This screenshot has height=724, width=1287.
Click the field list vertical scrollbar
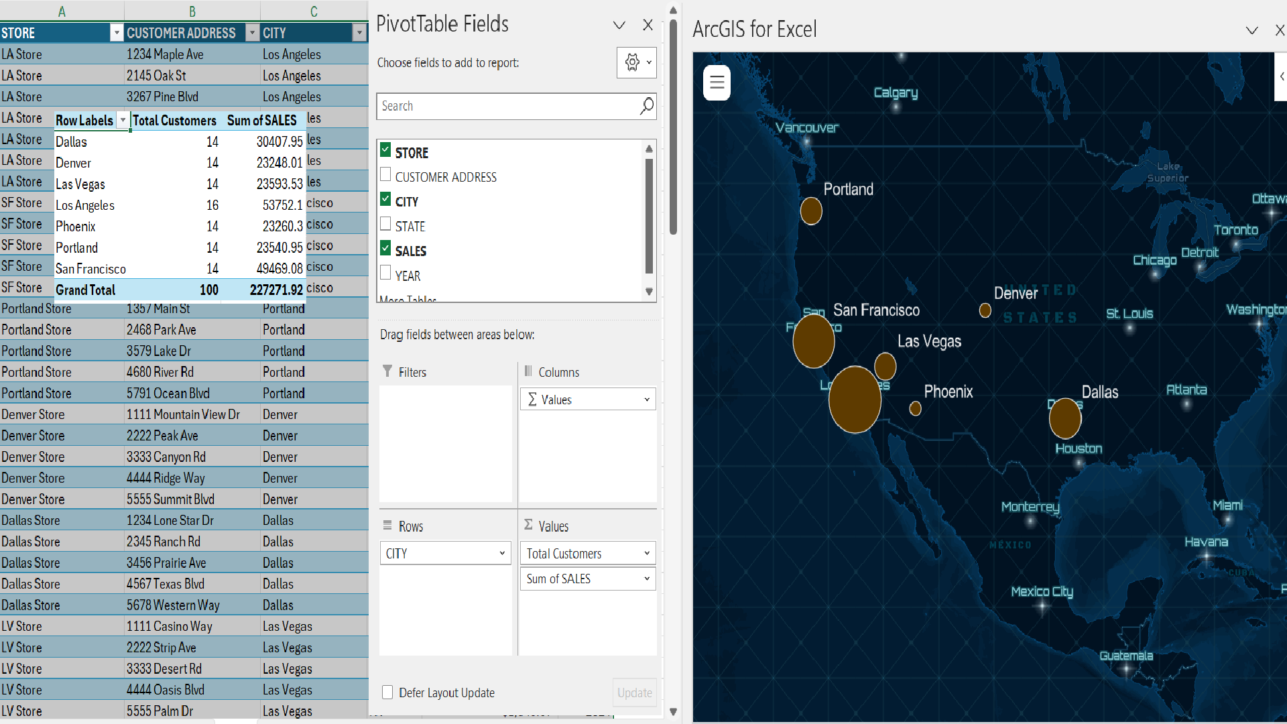pyautogui.click(x=648, y=215)
